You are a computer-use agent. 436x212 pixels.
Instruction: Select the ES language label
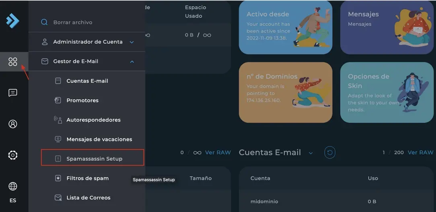(13, 200)
